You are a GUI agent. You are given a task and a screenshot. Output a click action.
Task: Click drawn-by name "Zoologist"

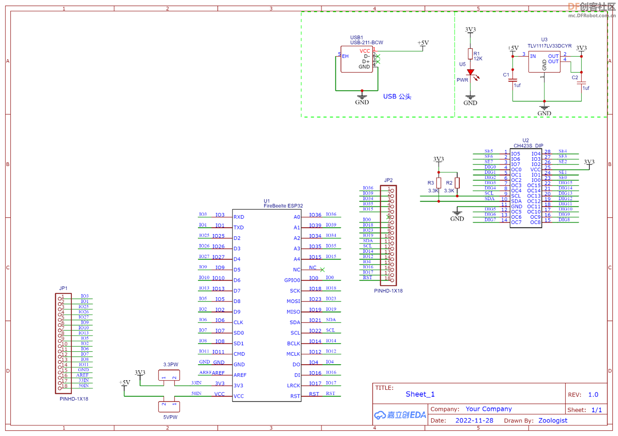[553, 420]
